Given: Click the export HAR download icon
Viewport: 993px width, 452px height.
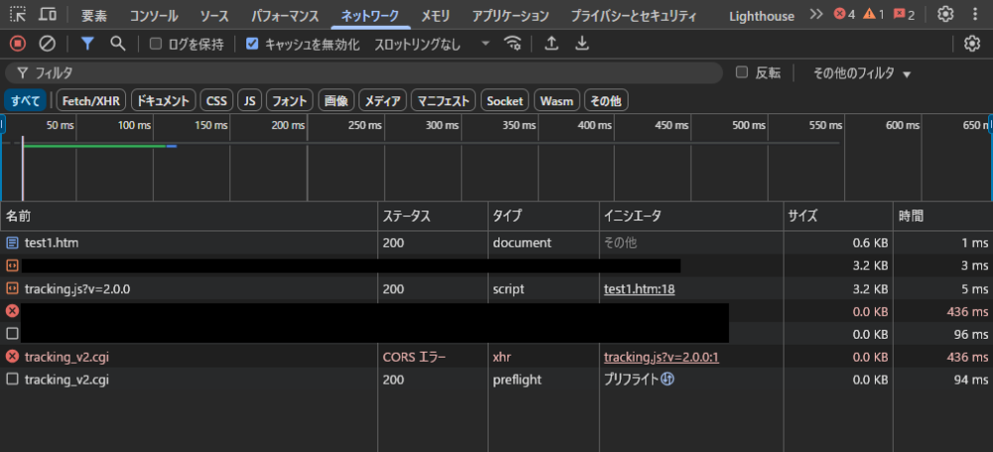Looking at the screenshot, I should point(583,44).
